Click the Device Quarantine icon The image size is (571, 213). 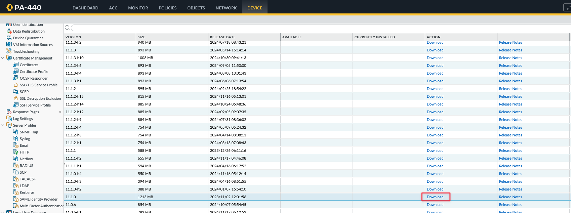(9, 38)
